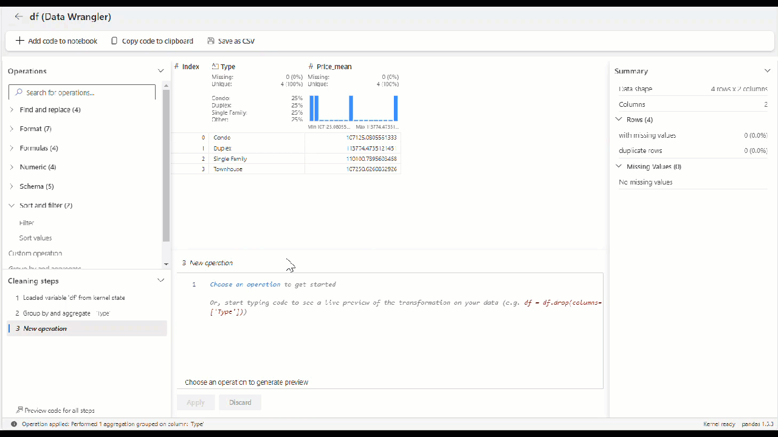Click the numeric type icon beside Index
This screenshot has width=778, height=437.
tap(176, 66)
